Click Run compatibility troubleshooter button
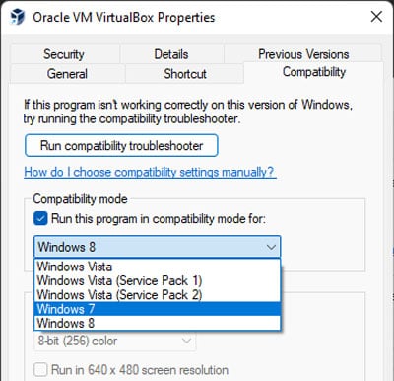 [121, 145]
